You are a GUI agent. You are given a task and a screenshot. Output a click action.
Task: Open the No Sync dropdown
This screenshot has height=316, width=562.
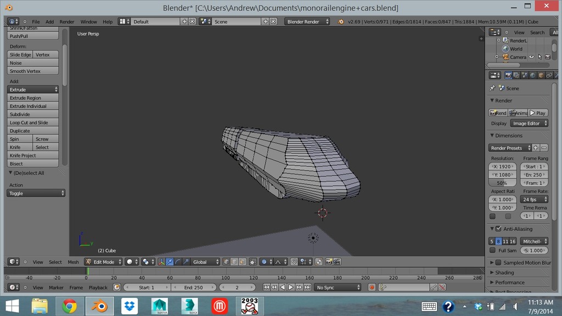pyautogui.click(x=338, y=287)
